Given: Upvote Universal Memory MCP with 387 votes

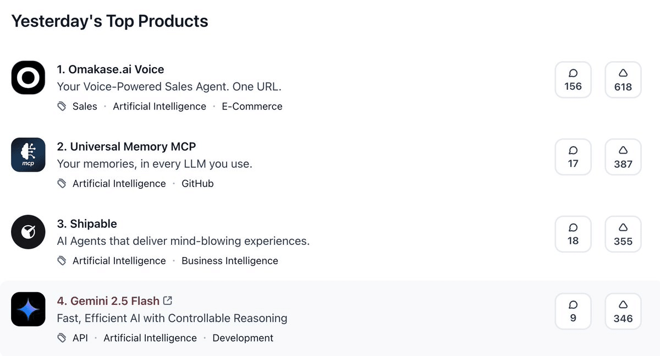Looking at the screenshot, I should pyautogui.click(x=623, y=157).
